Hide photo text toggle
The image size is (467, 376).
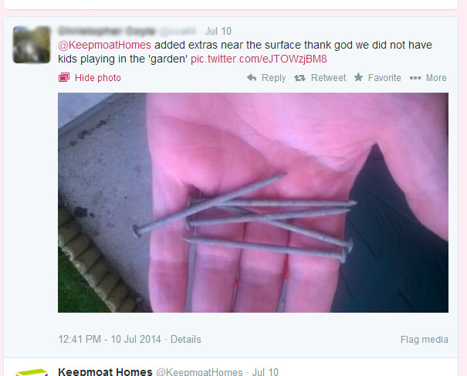pyautogui.click(x=98, y=78)
